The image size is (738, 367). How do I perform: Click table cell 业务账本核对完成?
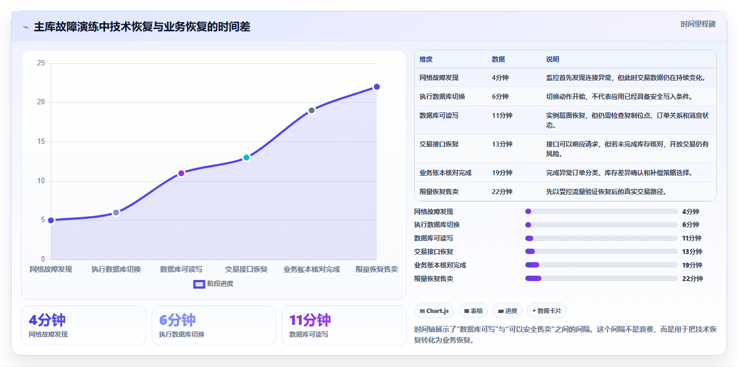tap(446, 173)
